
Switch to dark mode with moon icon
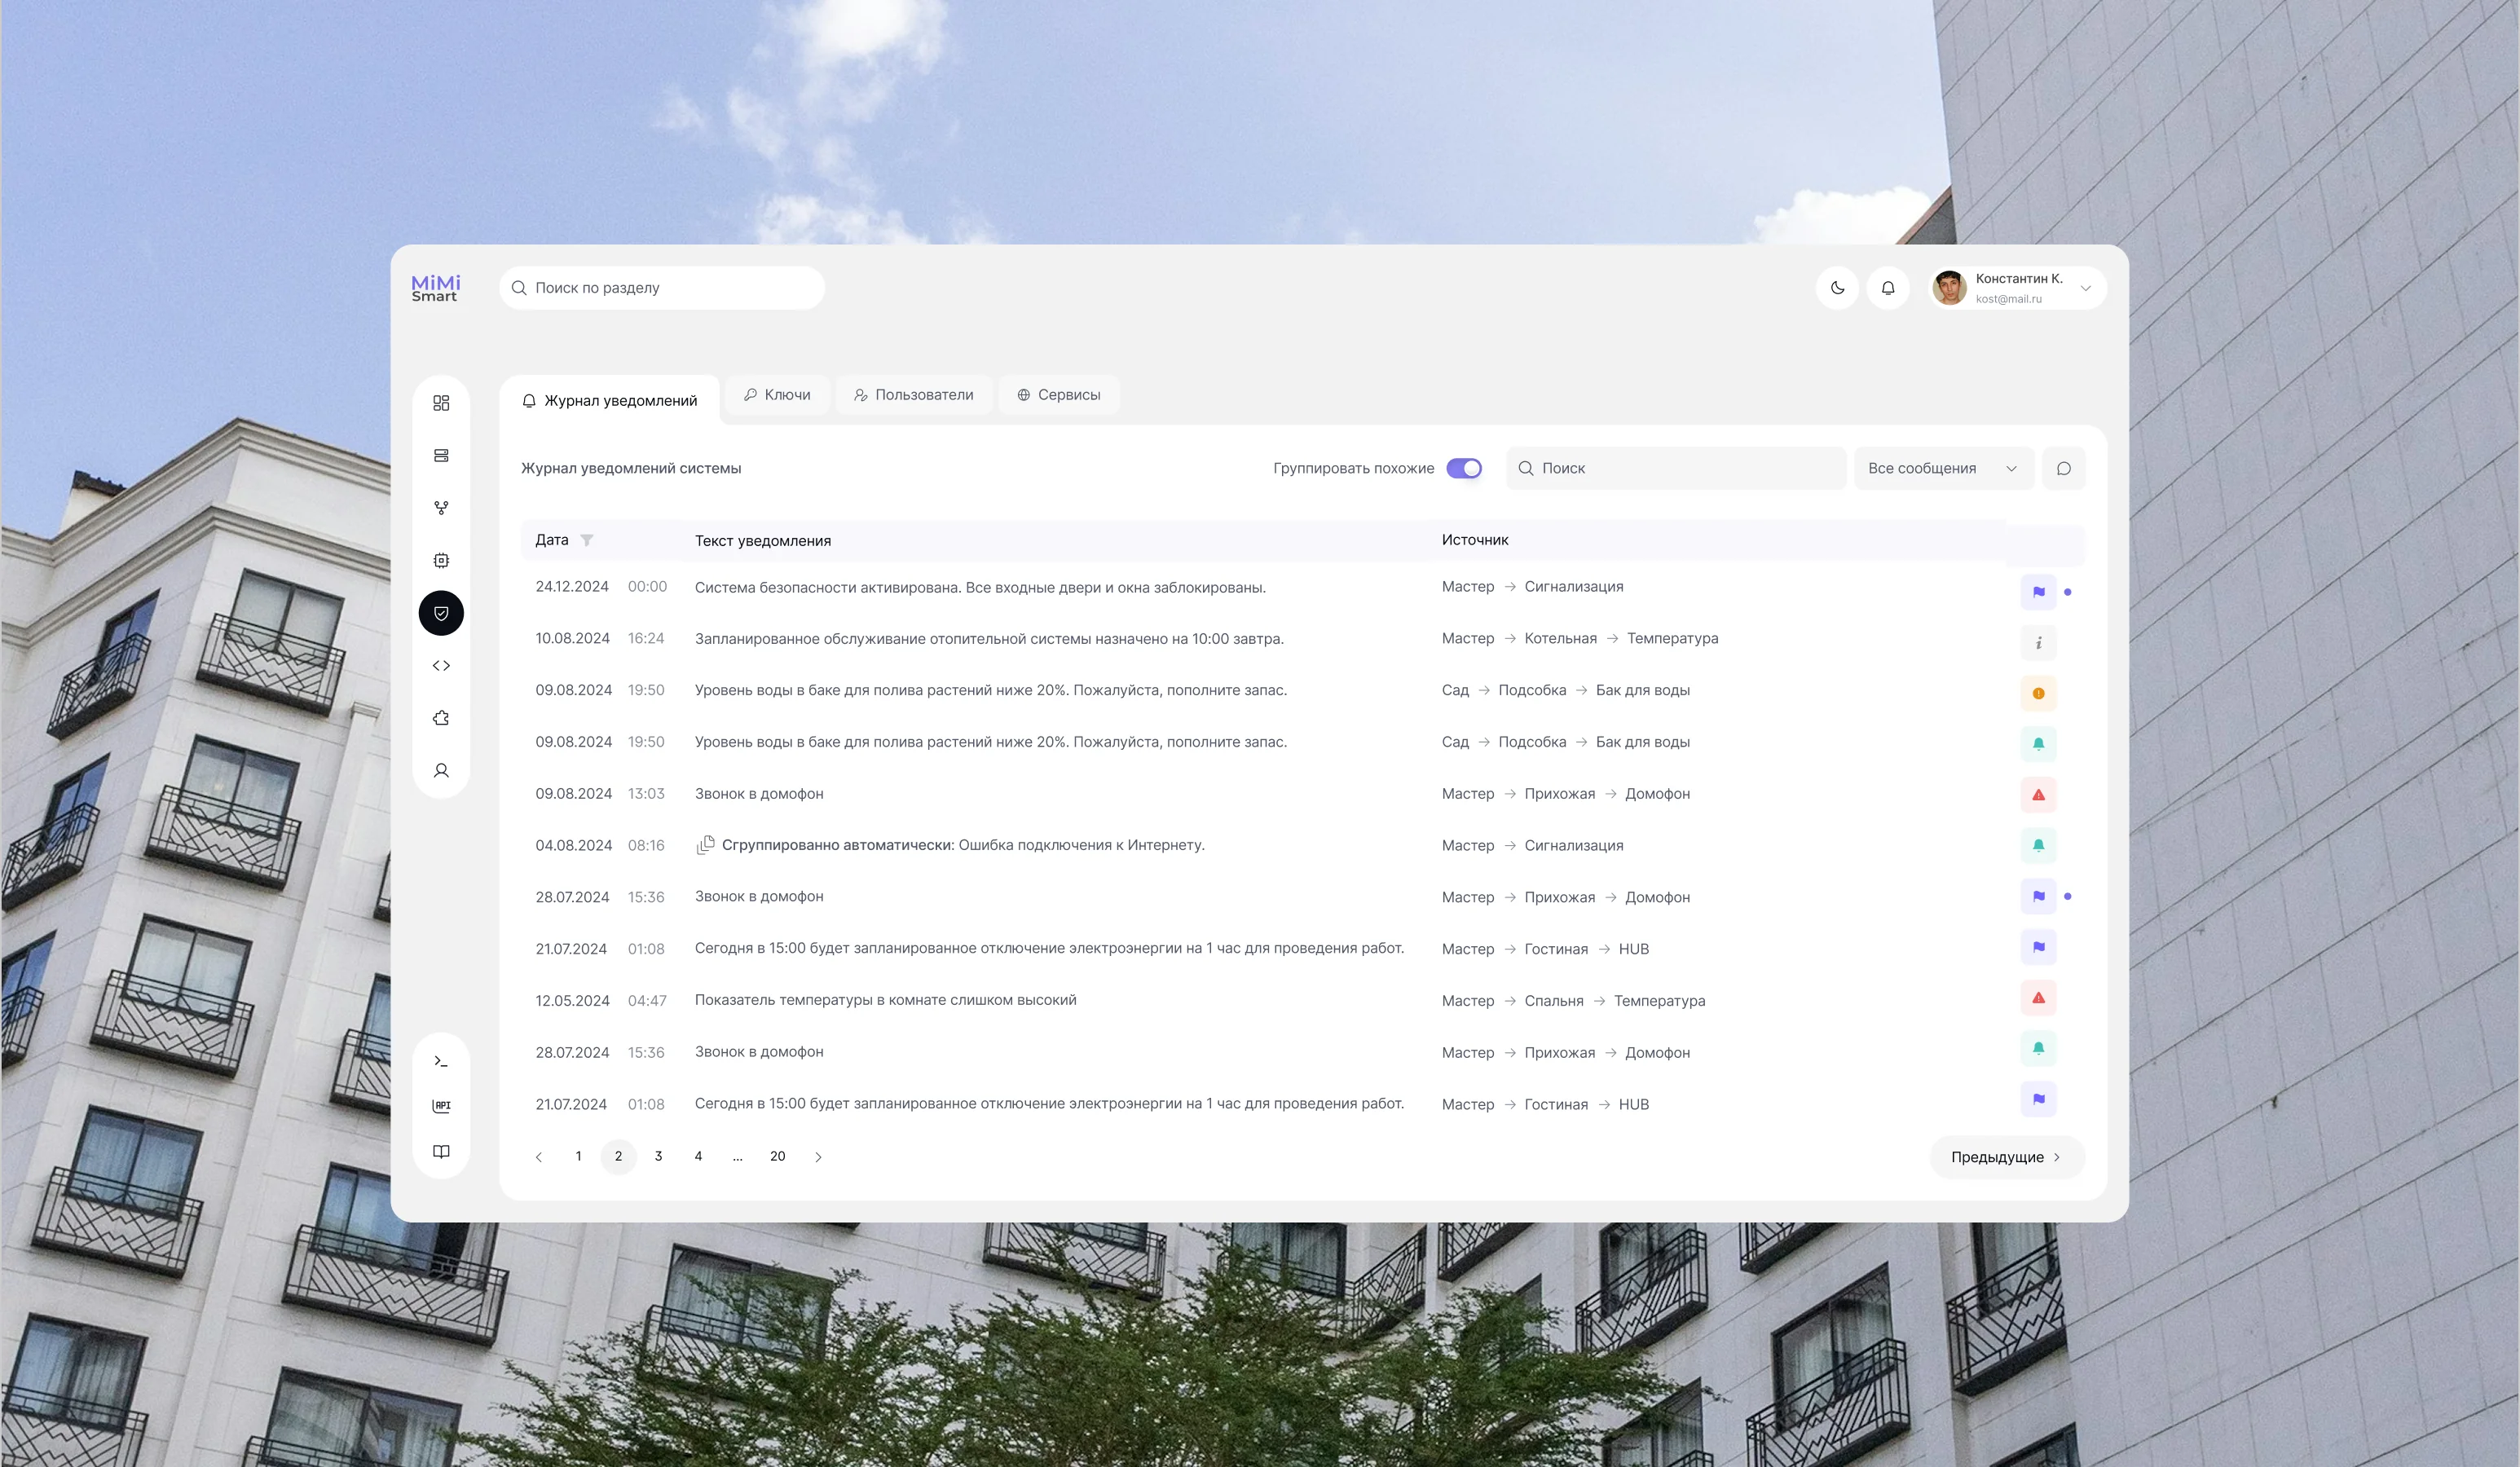pyautogui.click(x=1837, y=288)
